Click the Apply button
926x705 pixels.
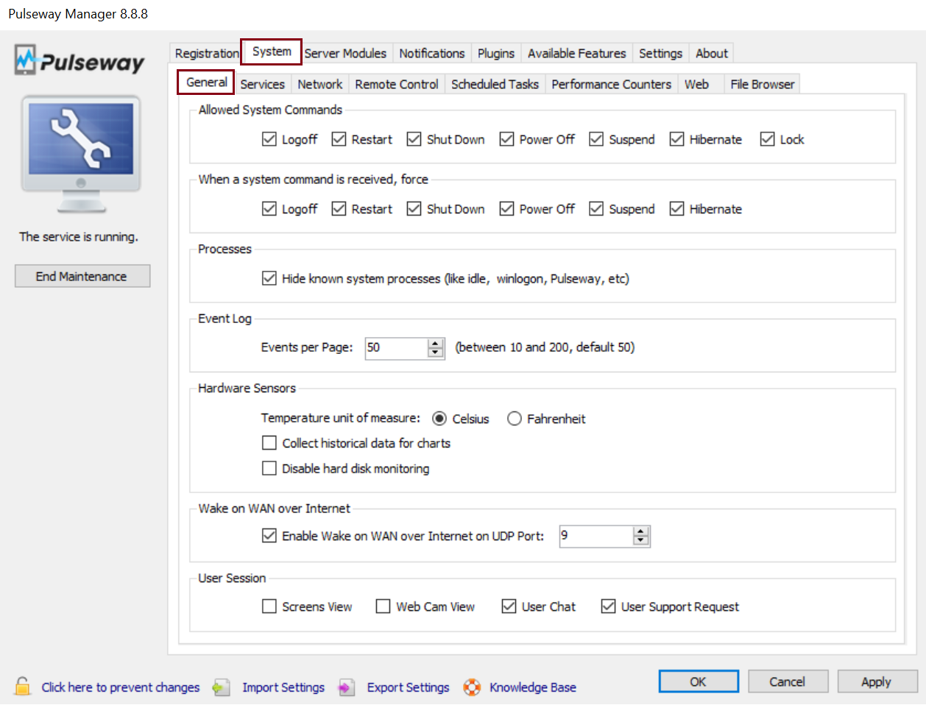[877, 681]
